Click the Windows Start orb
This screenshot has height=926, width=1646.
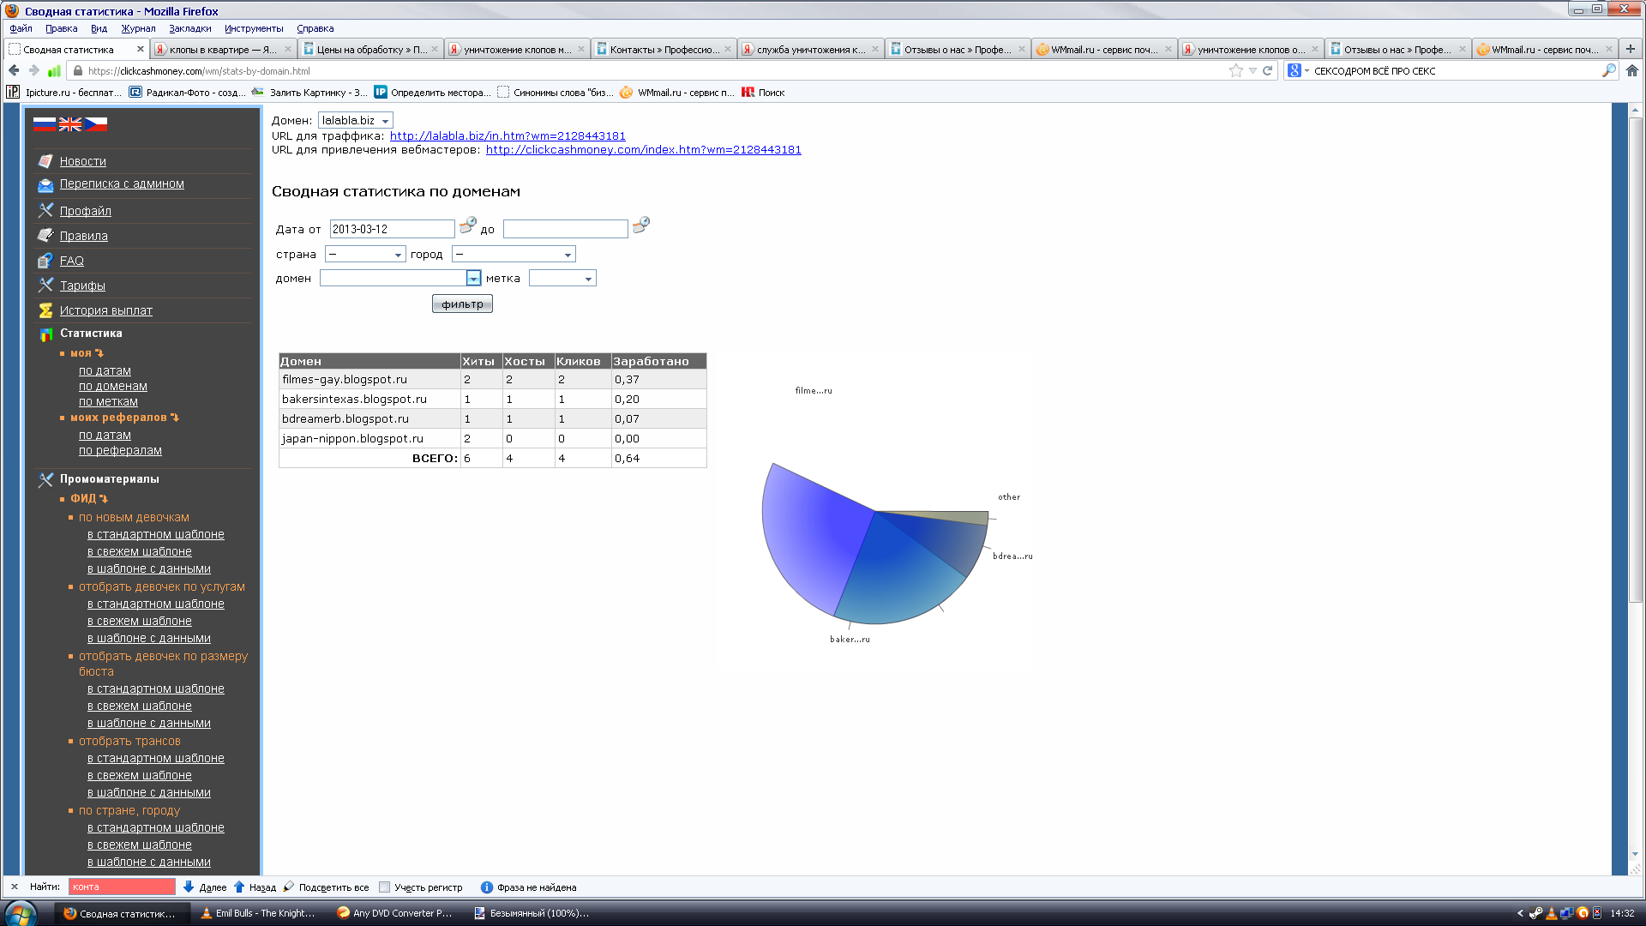(x=21, y=913)
